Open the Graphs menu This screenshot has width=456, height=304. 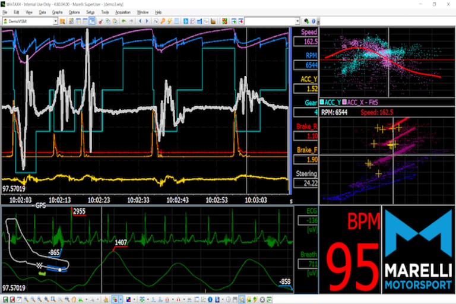(57, 12)
